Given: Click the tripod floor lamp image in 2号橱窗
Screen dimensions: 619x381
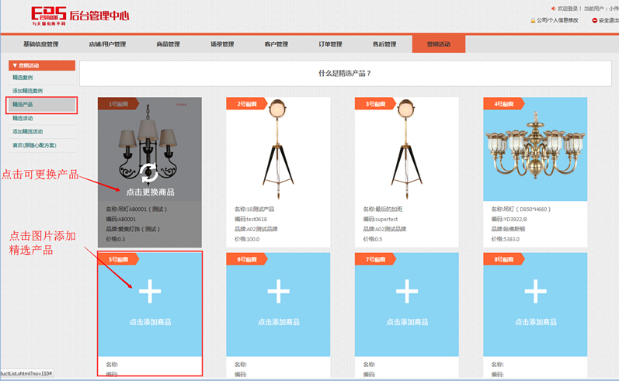Looking at the screenshot, I should tap(278, 149).
